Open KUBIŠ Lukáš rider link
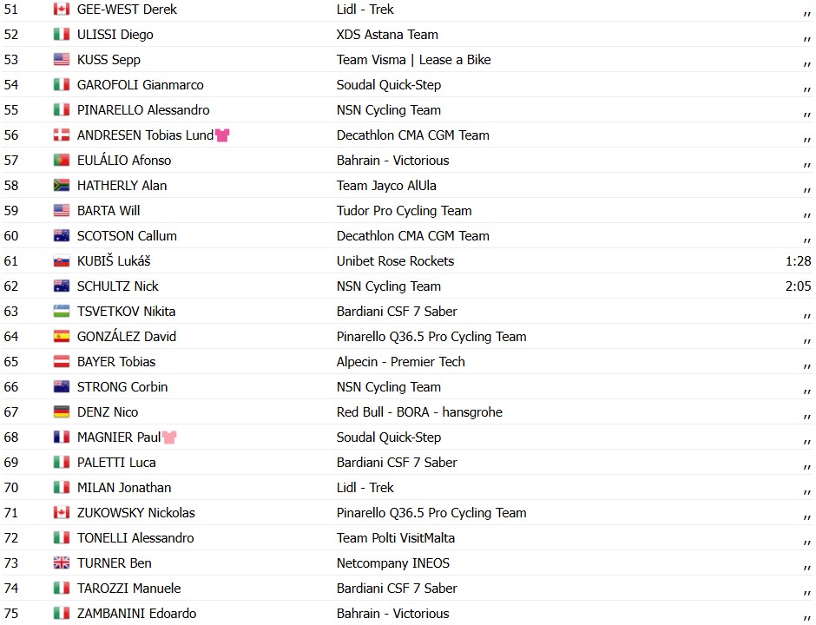The image size is (816, 625). click(114, 261)
